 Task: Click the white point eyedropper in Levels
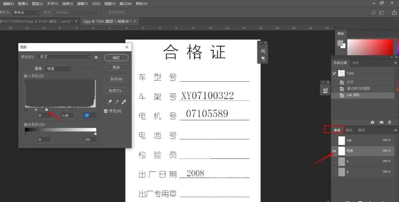[x=124, y=102]
